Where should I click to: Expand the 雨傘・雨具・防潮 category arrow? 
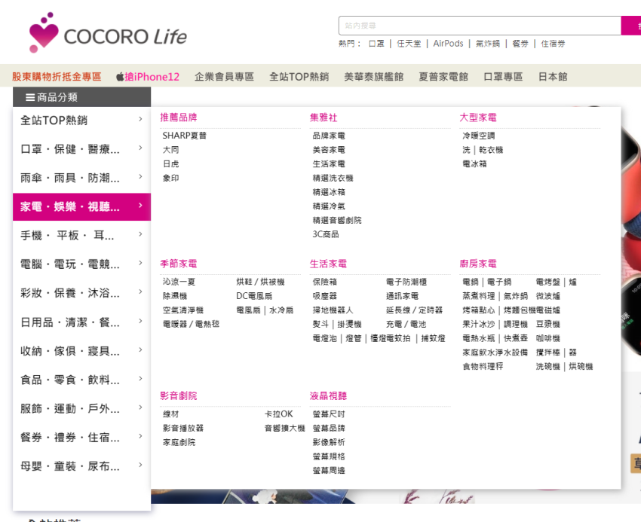tap(140, 177)
